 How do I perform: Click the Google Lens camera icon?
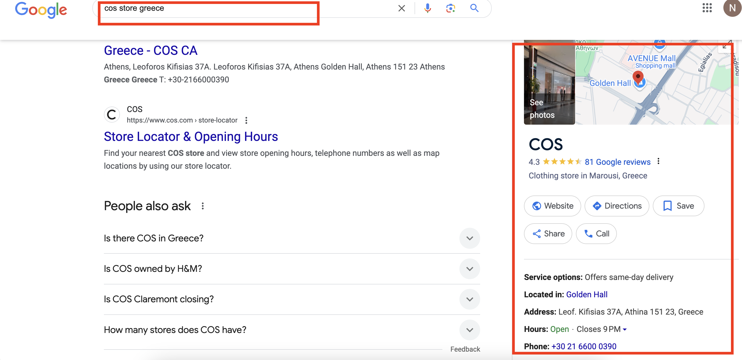449,8
